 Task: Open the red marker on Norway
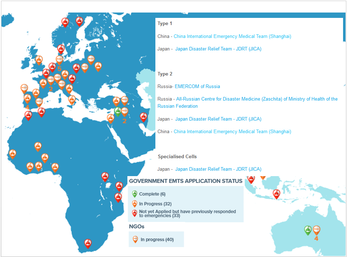click(65, 22)
